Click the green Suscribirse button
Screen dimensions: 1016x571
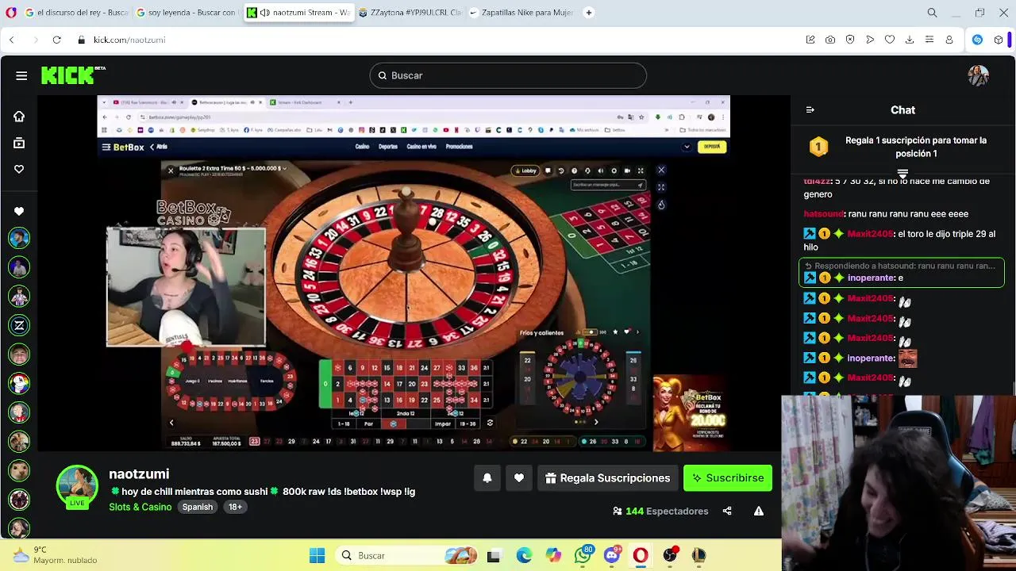[x=728, y=478]
